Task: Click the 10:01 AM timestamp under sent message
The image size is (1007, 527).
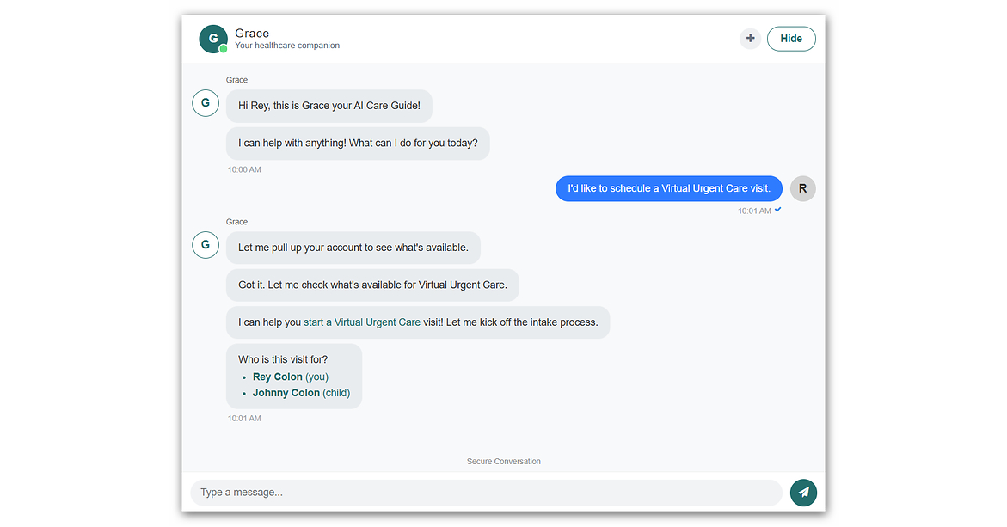Action: (754, 211)
